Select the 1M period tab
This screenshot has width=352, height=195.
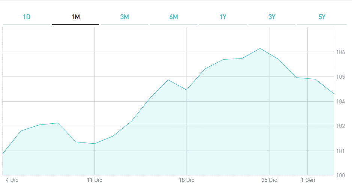[x=75, y=17]
